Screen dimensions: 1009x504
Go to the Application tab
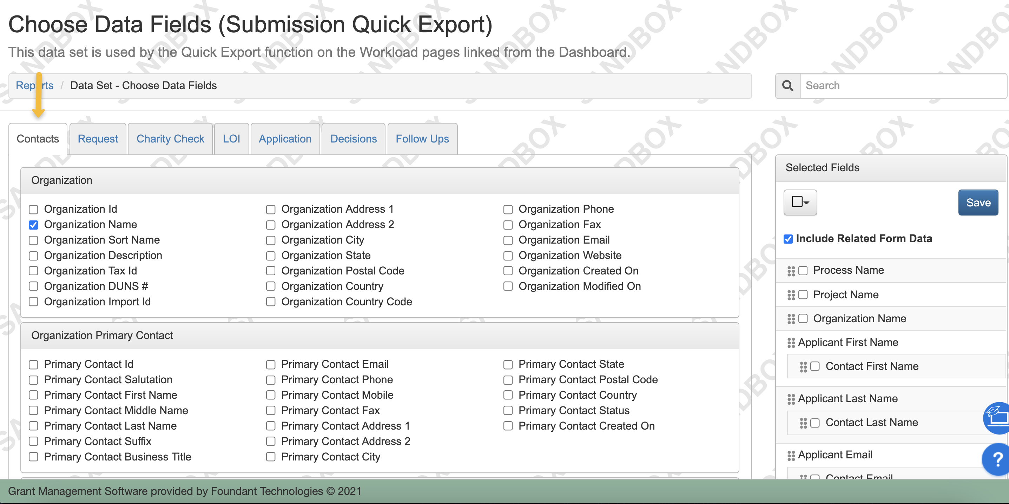click(285, 139)
